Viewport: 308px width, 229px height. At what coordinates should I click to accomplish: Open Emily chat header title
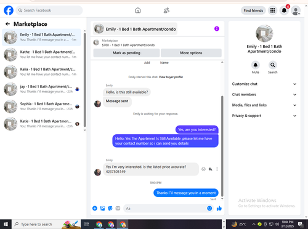135,29
